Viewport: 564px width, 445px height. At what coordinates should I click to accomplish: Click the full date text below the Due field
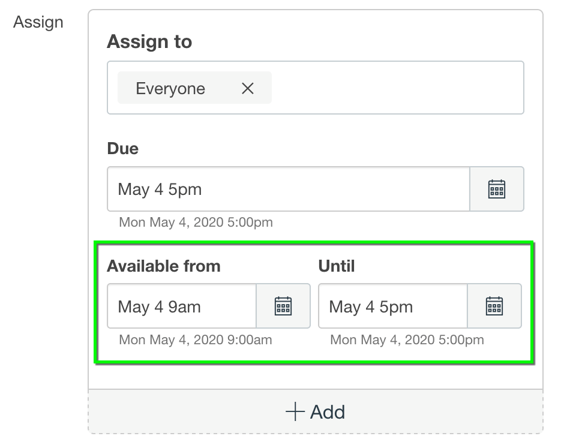click(x=196, y=222)
